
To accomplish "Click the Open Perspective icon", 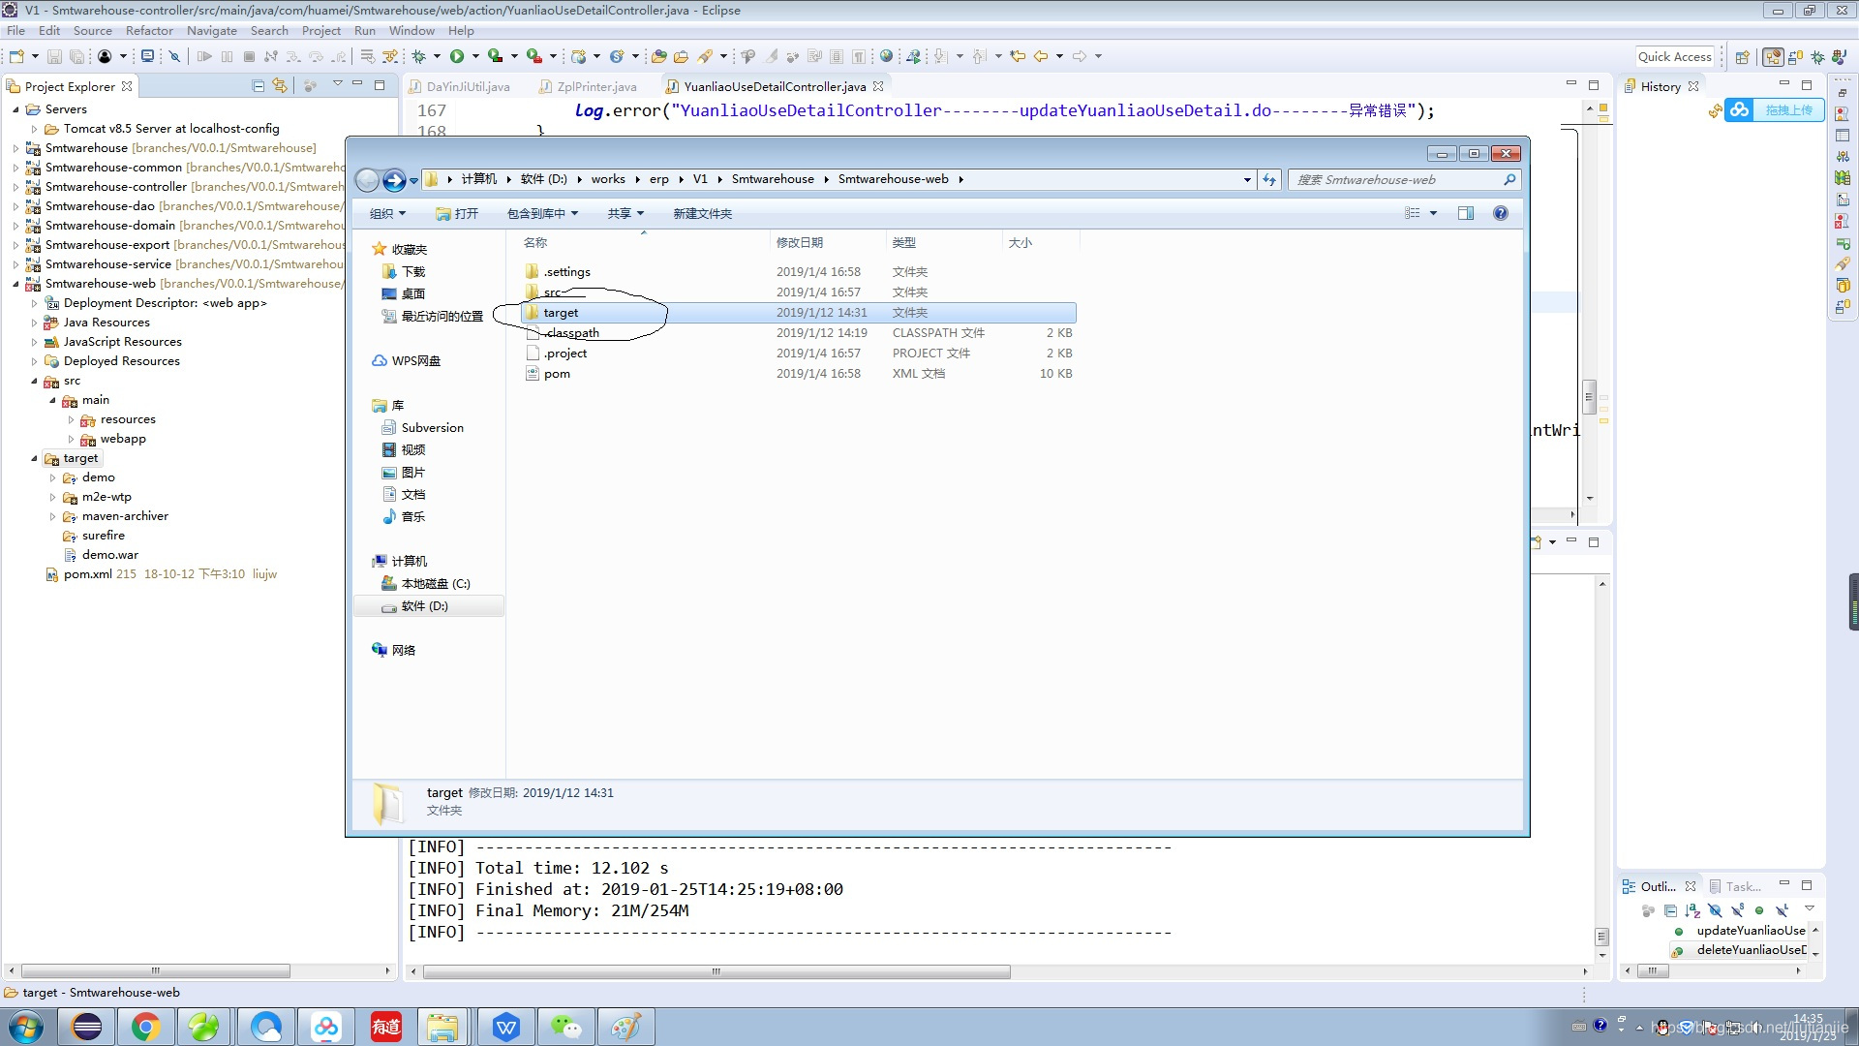I will click(1742, 57).
